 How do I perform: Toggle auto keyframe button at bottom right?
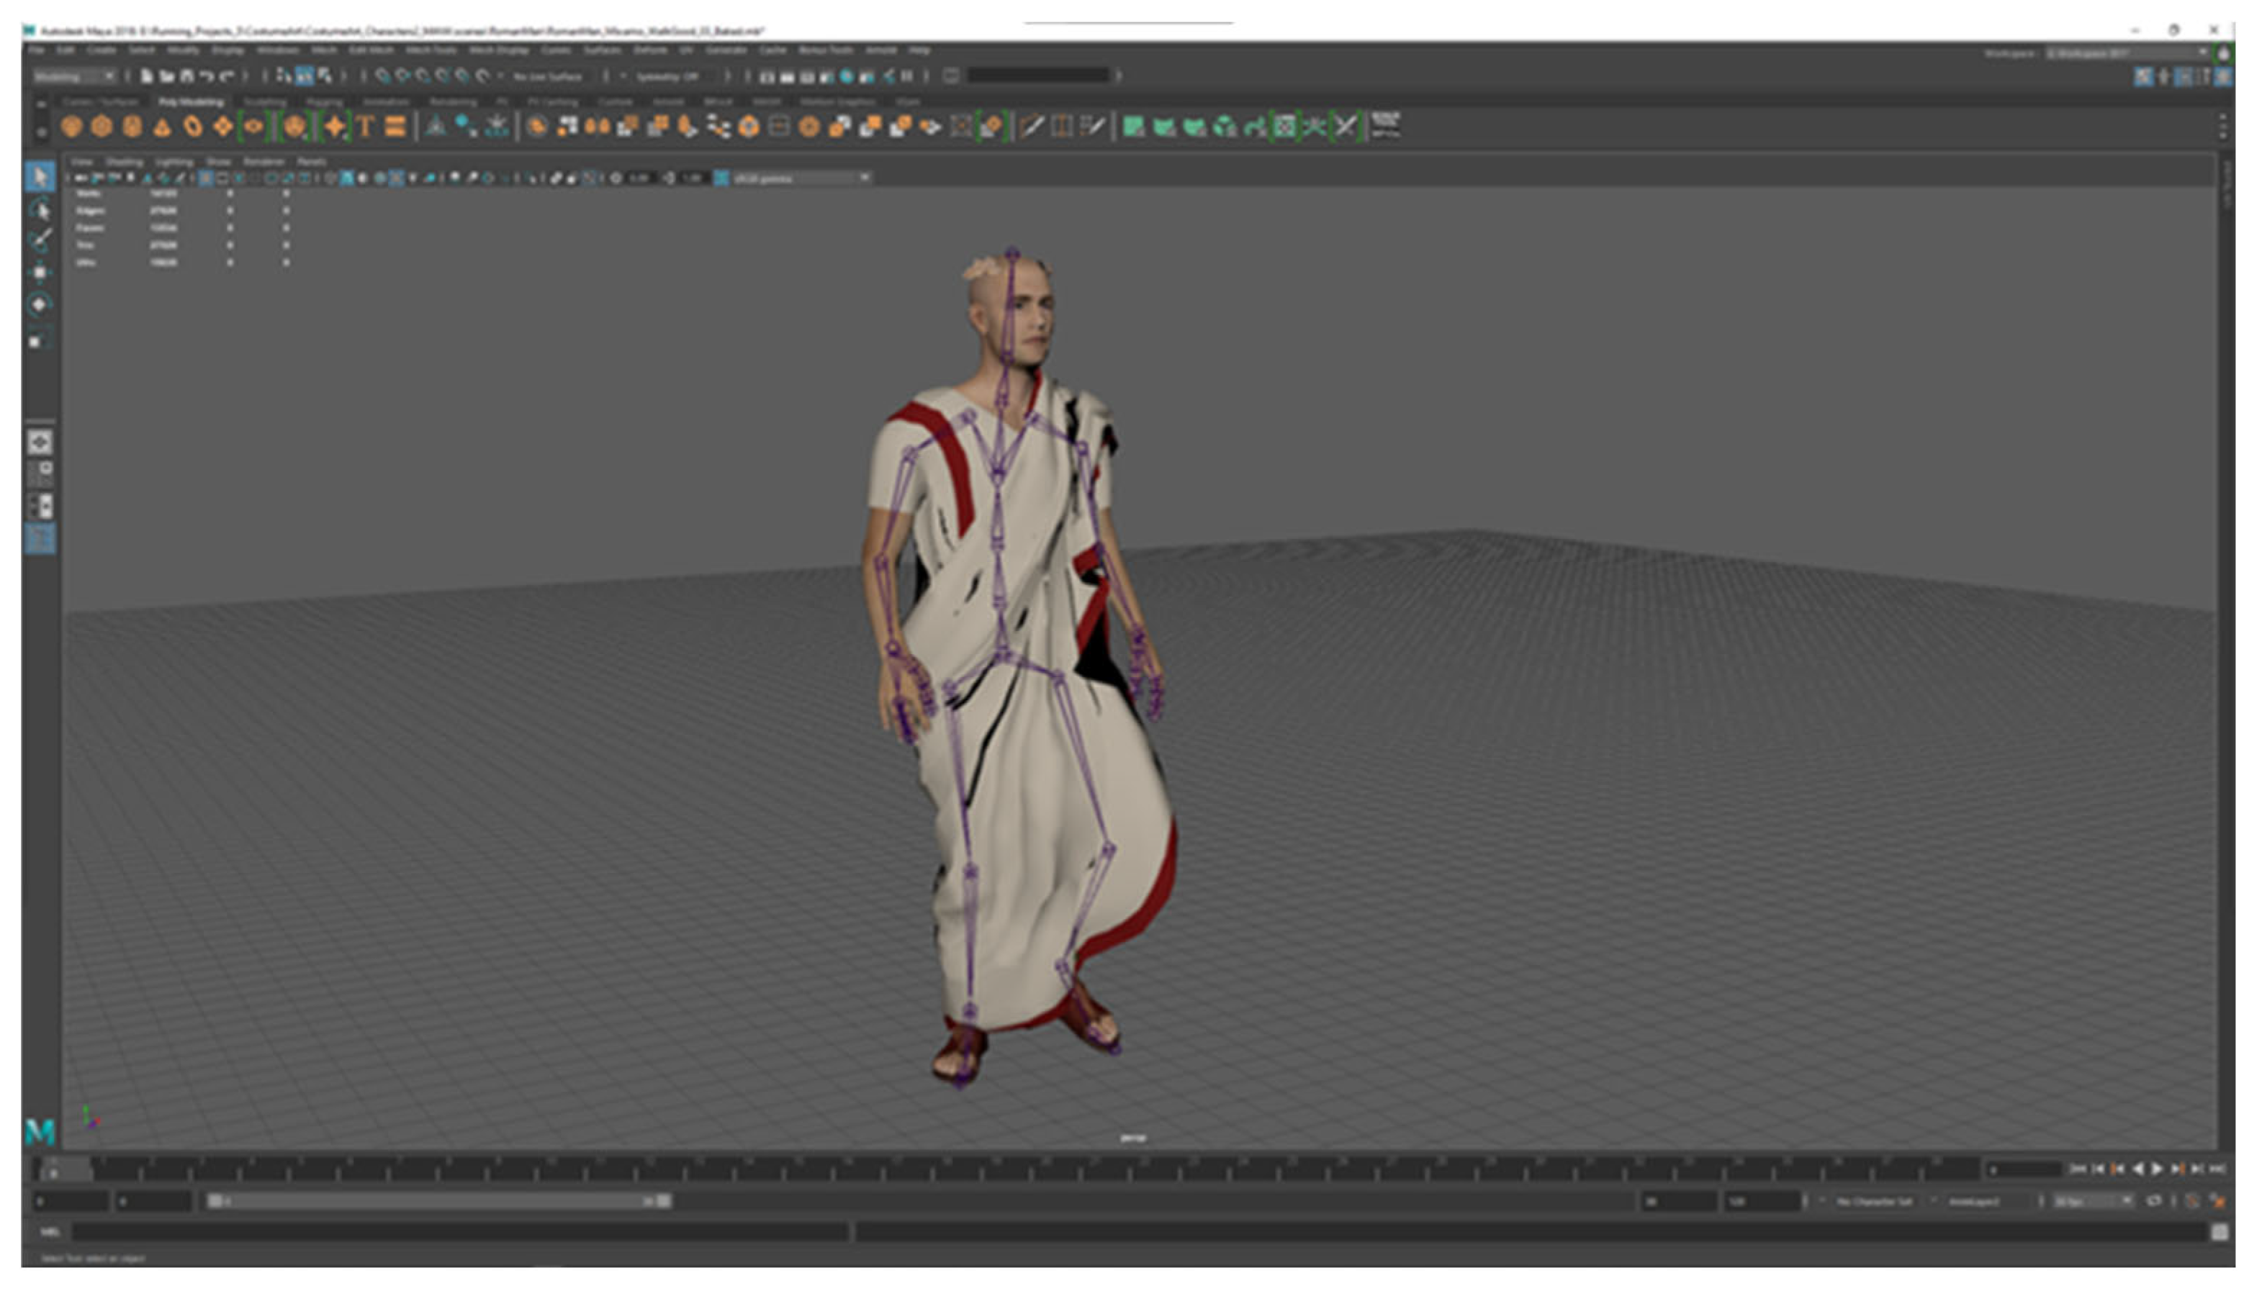(2192, 1201)
